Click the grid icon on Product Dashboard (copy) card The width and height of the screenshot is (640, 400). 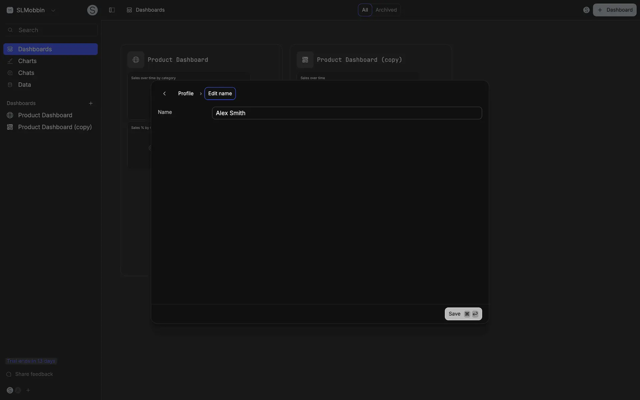tap(305, 60)
